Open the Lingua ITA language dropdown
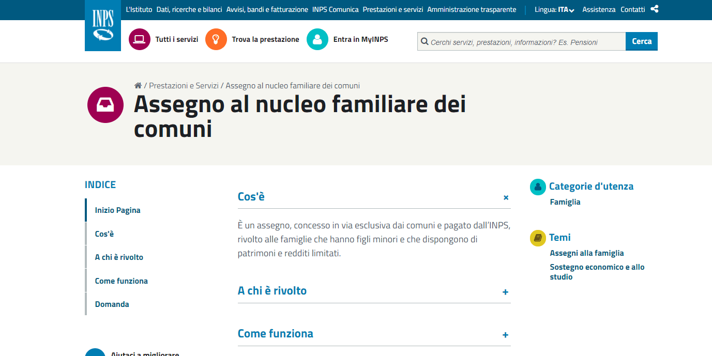The width and height of the screenshot is (712, 356). pyautogui.click(x=554, y=10)
